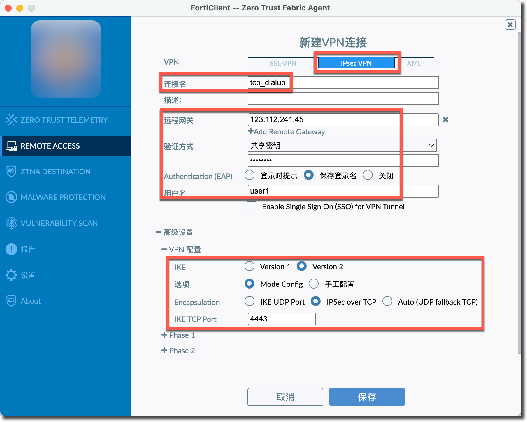Open Malware Protection in the sidebar
The image size is (527, 422).
(66, 197)
